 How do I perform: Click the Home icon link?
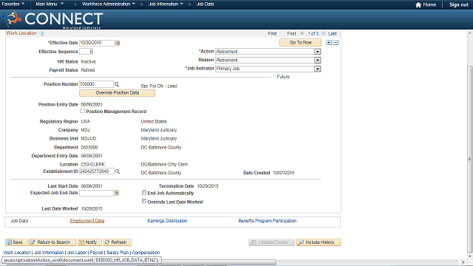coord(426,4)
